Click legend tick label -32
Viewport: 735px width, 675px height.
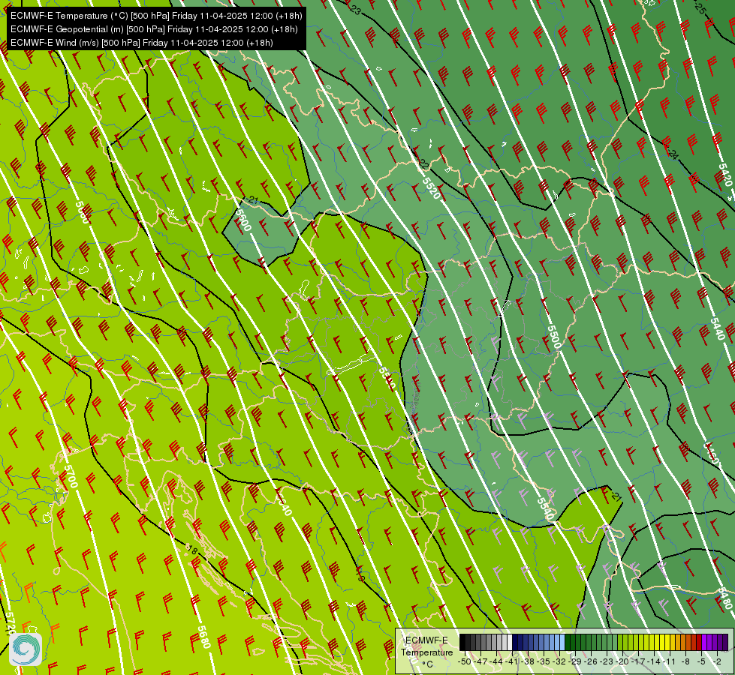[x=559, y=661]
